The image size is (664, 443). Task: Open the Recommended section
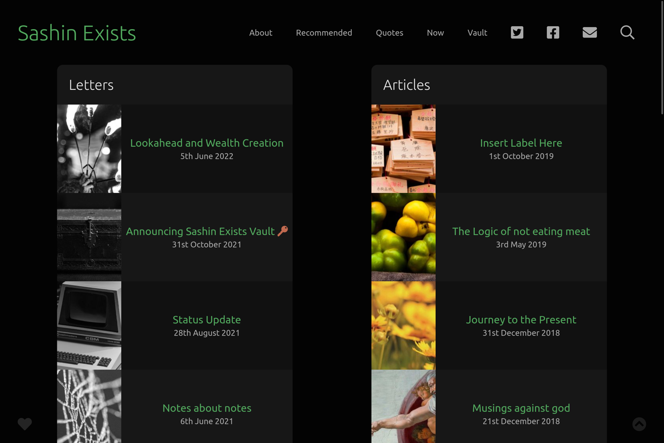pyautogui.click(x=324, y=33)
